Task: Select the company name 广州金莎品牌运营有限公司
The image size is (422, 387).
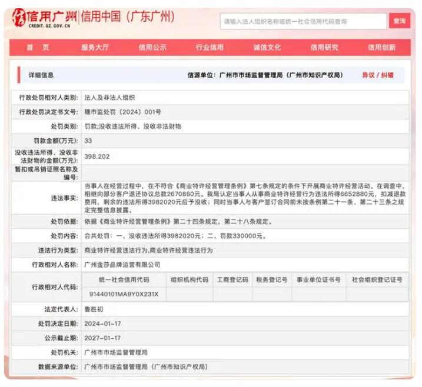Action: coord(122,265)
